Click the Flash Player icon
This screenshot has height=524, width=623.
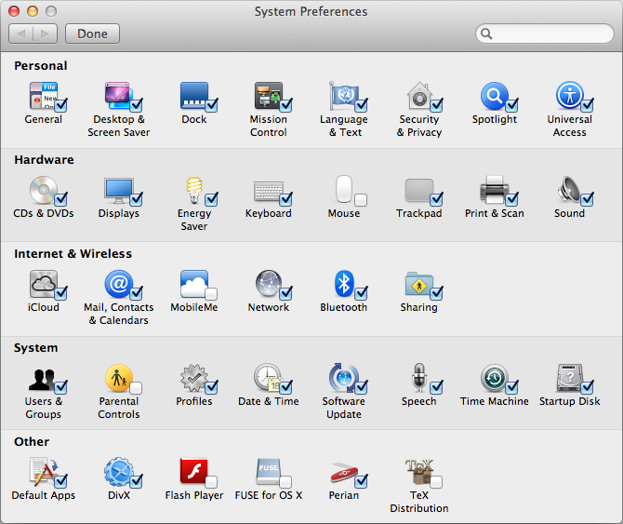pyautogui.click(x=193, y=471)
